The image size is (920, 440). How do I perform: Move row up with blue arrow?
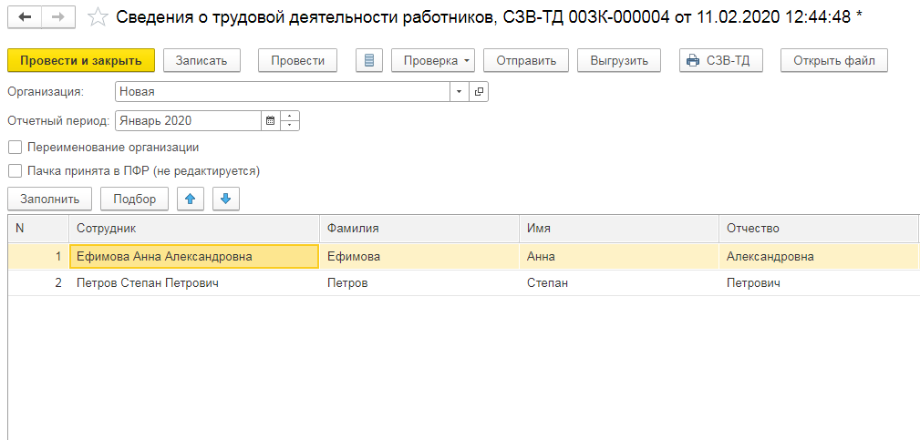[x=190, y=199]
